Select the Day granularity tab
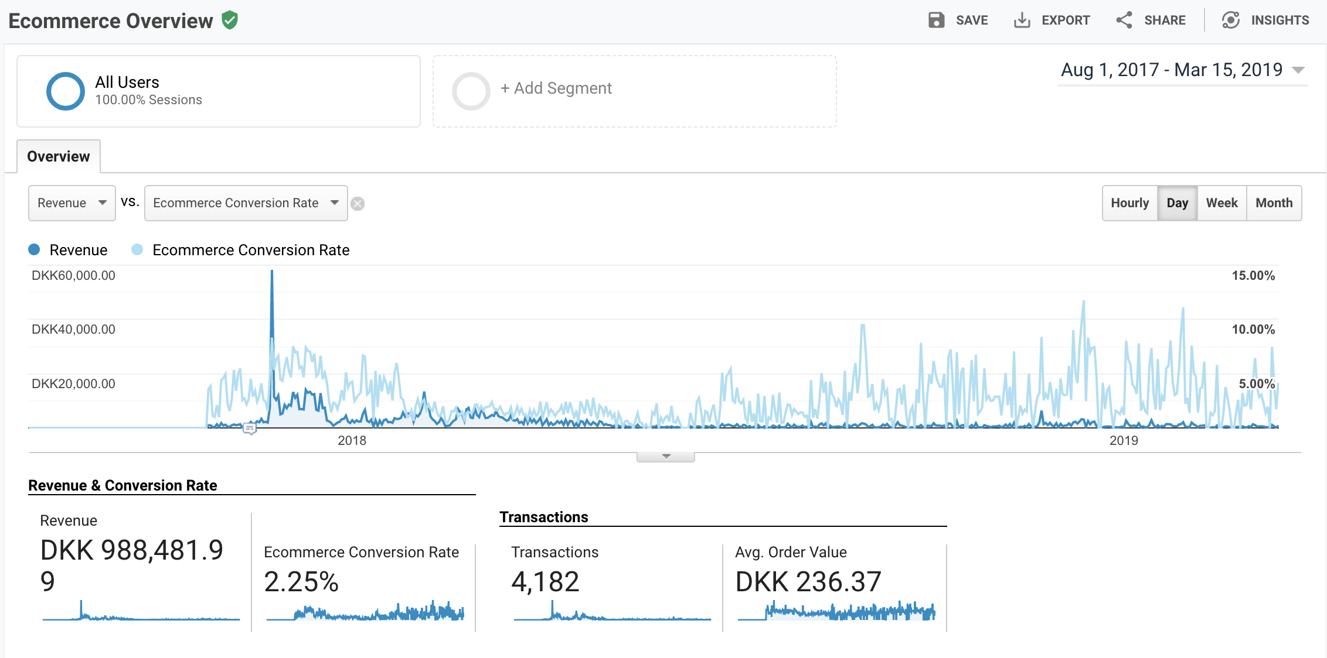 click(x=1177, y=203)
